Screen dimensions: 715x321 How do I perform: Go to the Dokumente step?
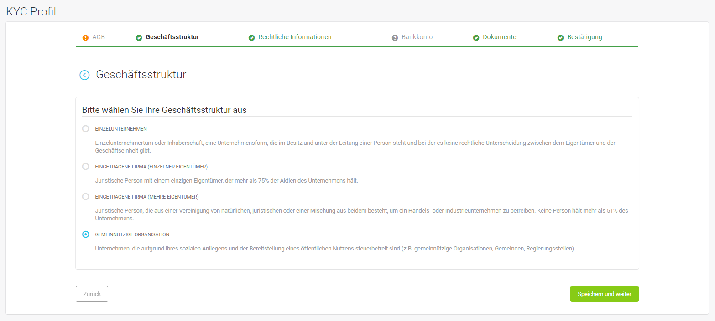500,37
